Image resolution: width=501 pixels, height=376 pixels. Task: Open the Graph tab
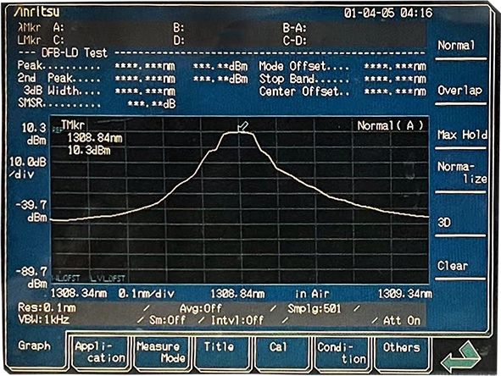click(x=34, y=346)
